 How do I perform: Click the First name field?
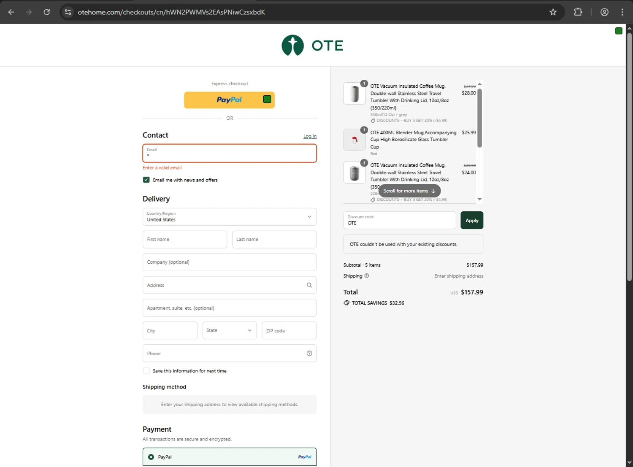pyautogui.click(x=185, y=239)
